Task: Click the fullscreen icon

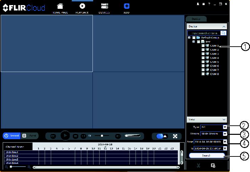Action: click(175, 136)
